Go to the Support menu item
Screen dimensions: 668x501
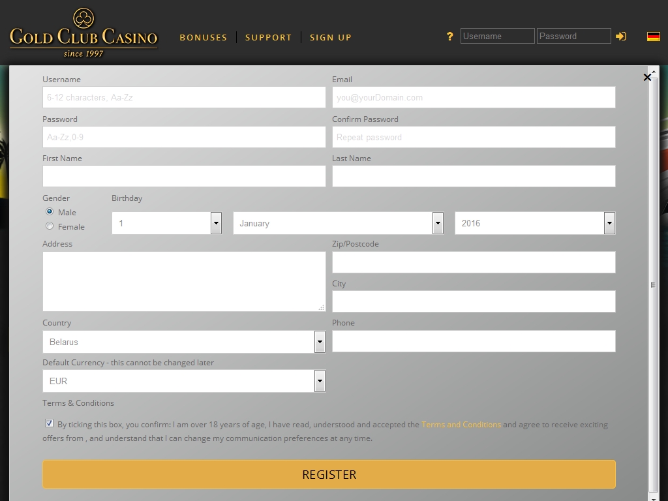click(x=268, y=37)
